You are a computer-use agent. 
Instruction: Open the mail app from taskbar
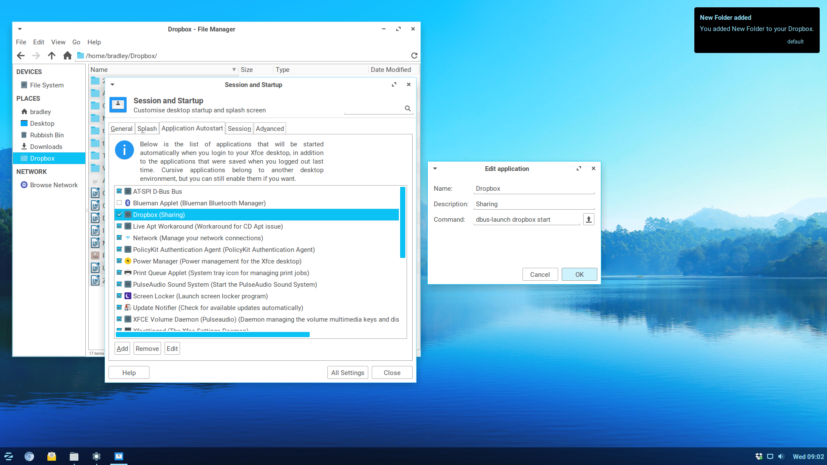pos(52,456)
